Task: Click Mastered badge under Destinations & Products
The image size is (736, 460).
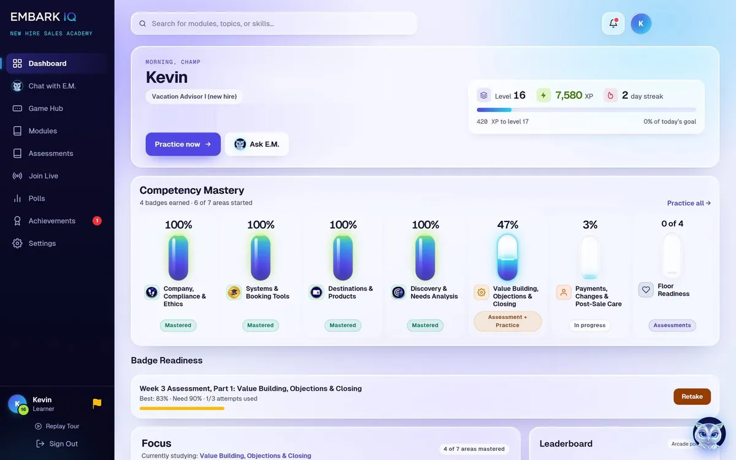Action: pos(343,325)
